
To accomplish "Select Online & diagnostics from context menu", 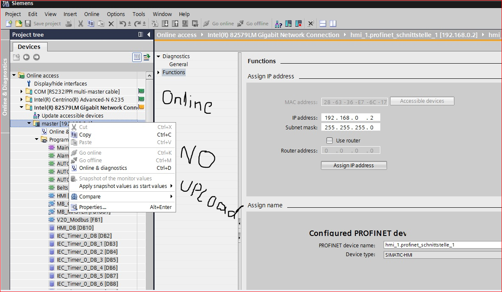I will click(x=103, y=168).
